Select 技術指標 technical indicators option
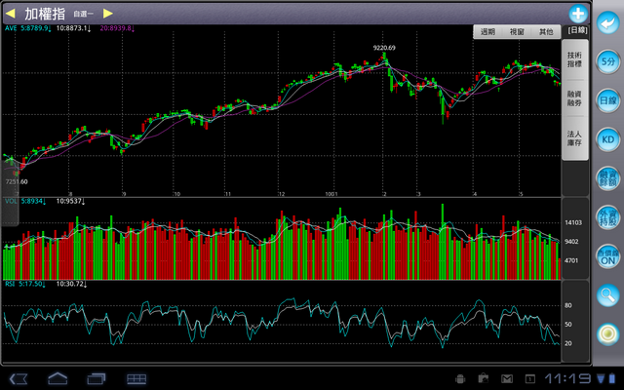This screenshot has height=390, width=624. coord(574,59)
